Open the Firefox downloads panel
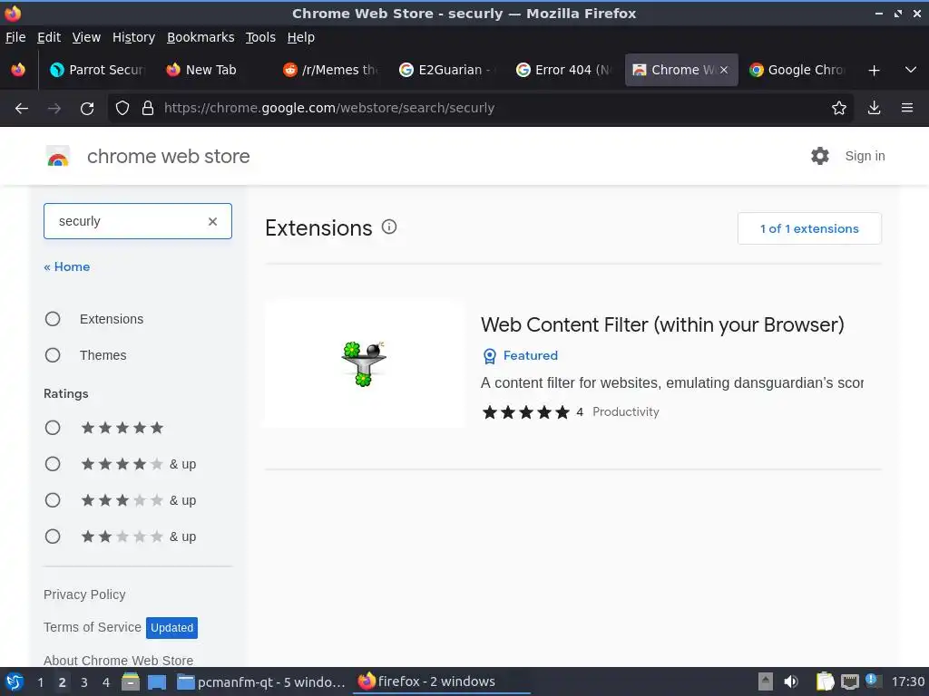 (874, 108)
